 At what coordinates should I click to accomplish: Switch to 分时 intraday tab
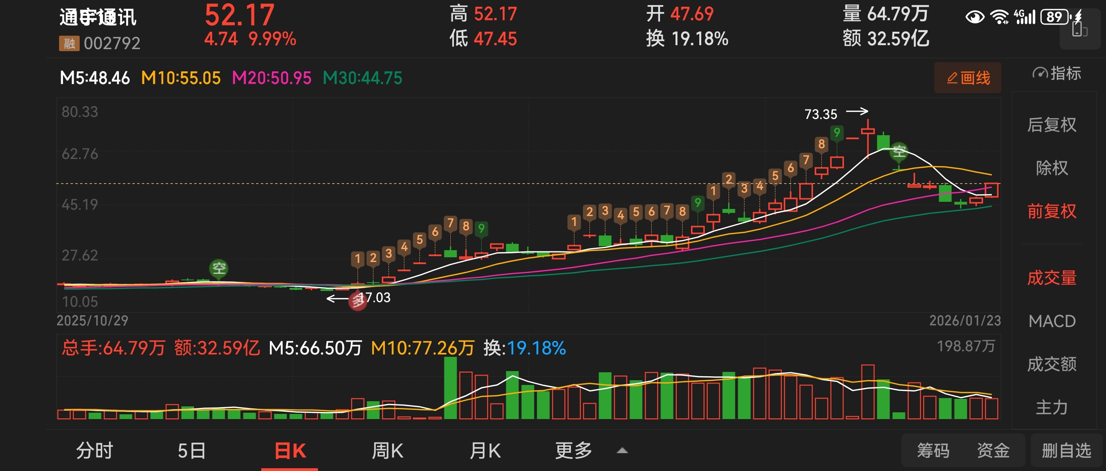click(x=94, y=450)
